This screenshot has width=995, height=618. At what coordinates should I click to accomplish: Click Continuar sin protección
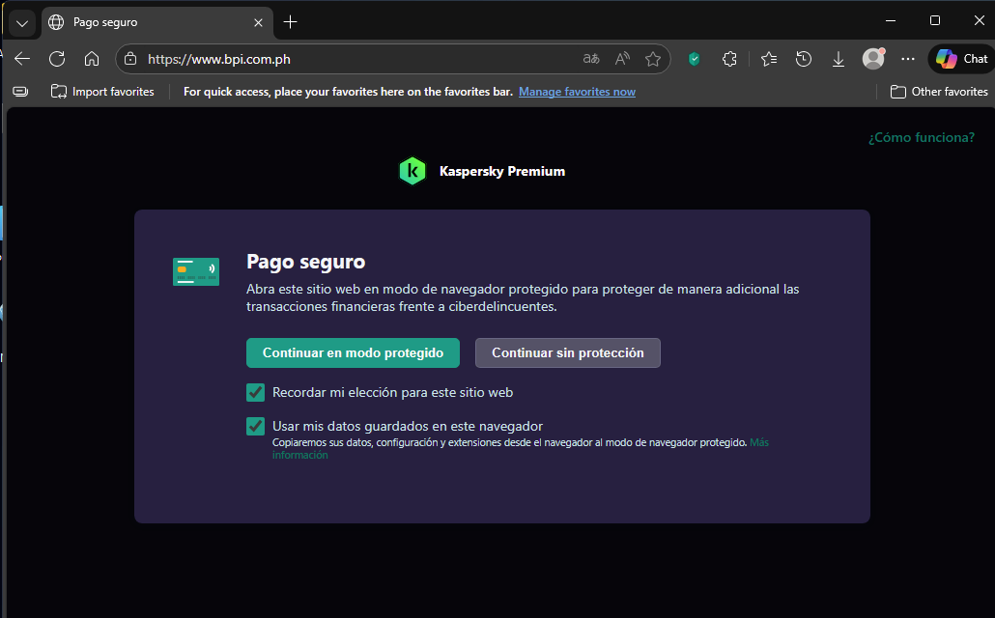tap(568, 352)
